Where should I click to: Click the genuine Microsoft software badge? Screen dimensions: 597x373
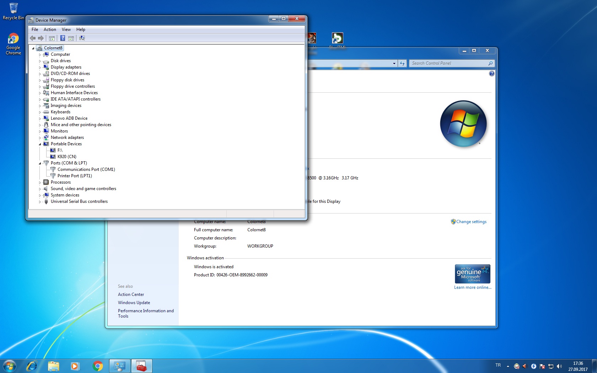473,274
